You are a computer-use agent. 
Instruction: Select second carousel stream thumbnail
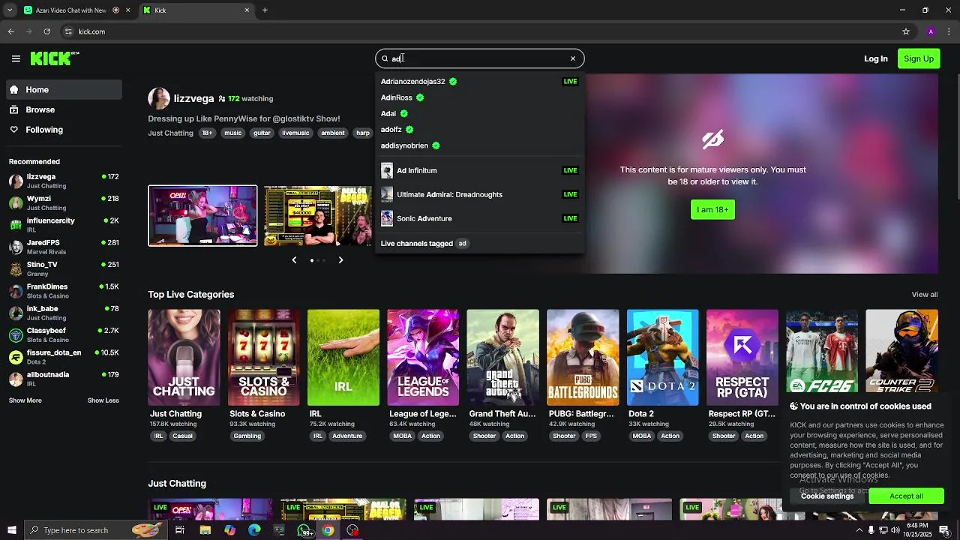pos(318,216)
